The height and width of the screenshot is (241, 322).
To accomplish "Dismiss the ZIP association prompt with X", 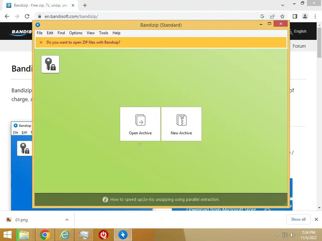I will coord(41,42).
